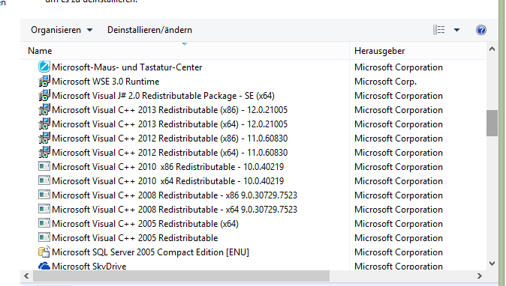Click icon of Visual C++ 2012 (x64) entry
Image resolution: width=506 pixels, height=286 pixels.
pos(44,152)
